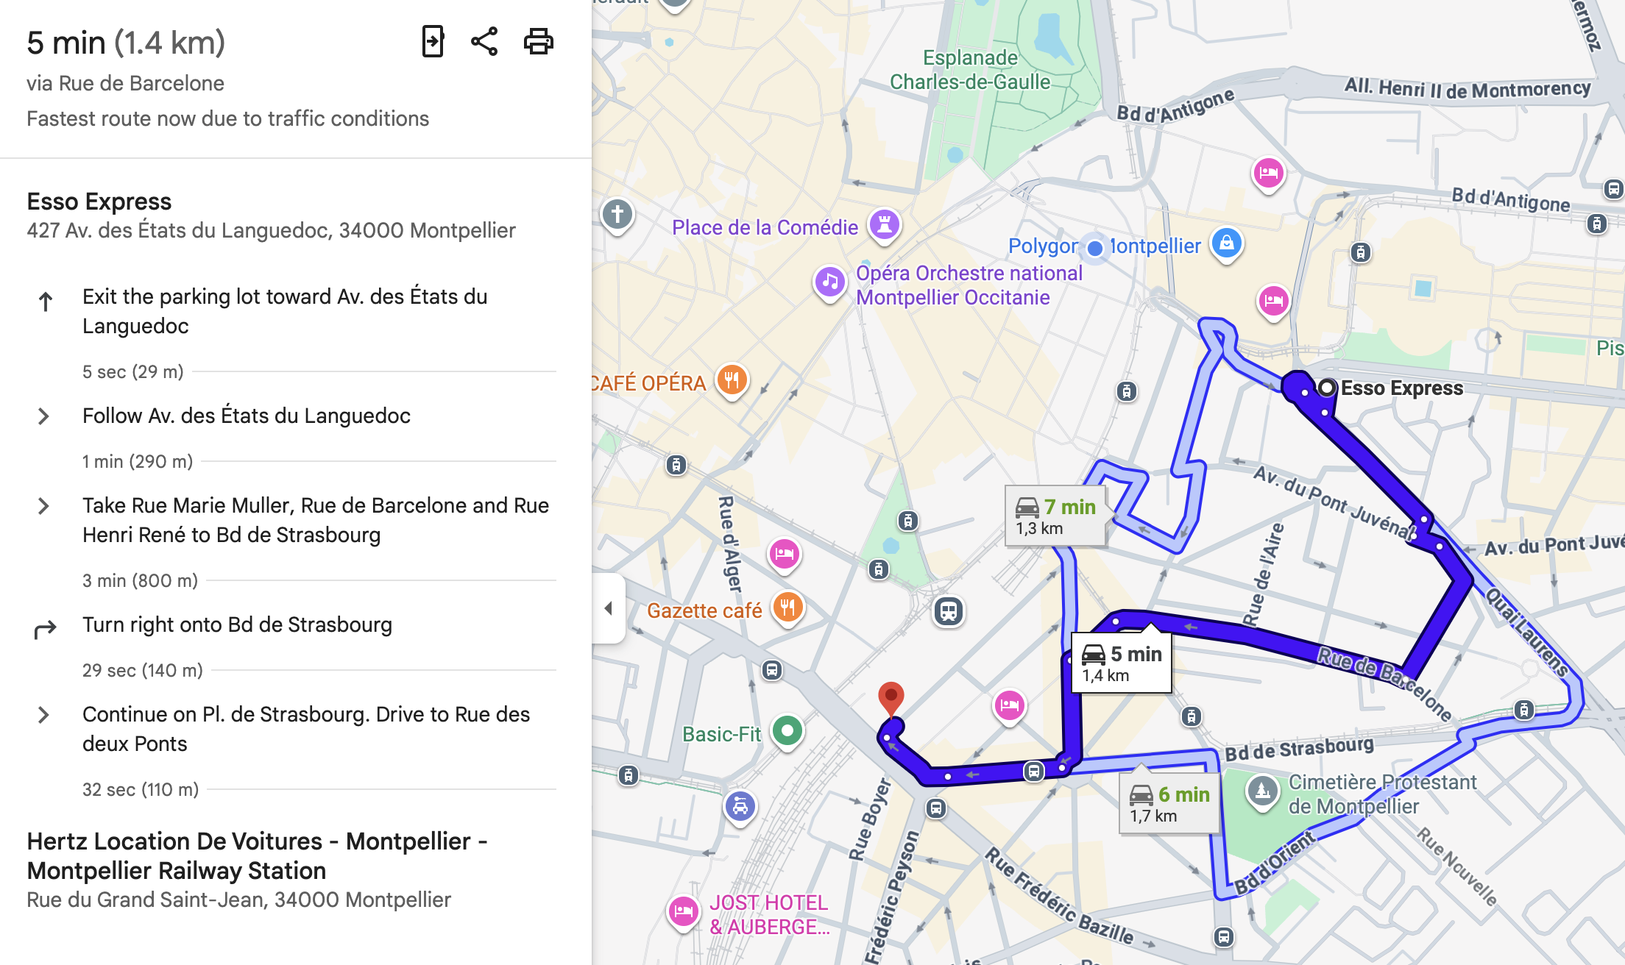Click the share route icon
This screenshot has height=965, width=1625.
point(484,41)
